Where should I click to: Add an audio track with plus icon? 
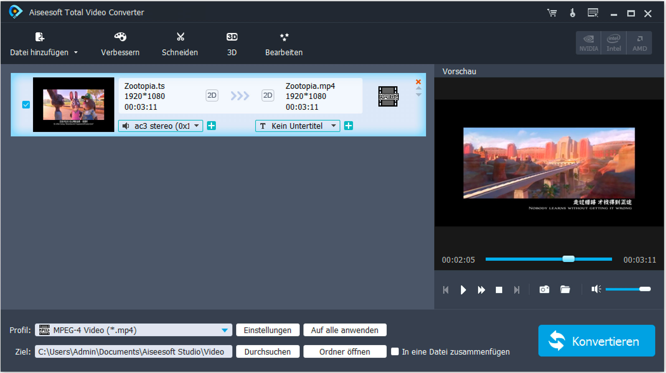[211, 126]
